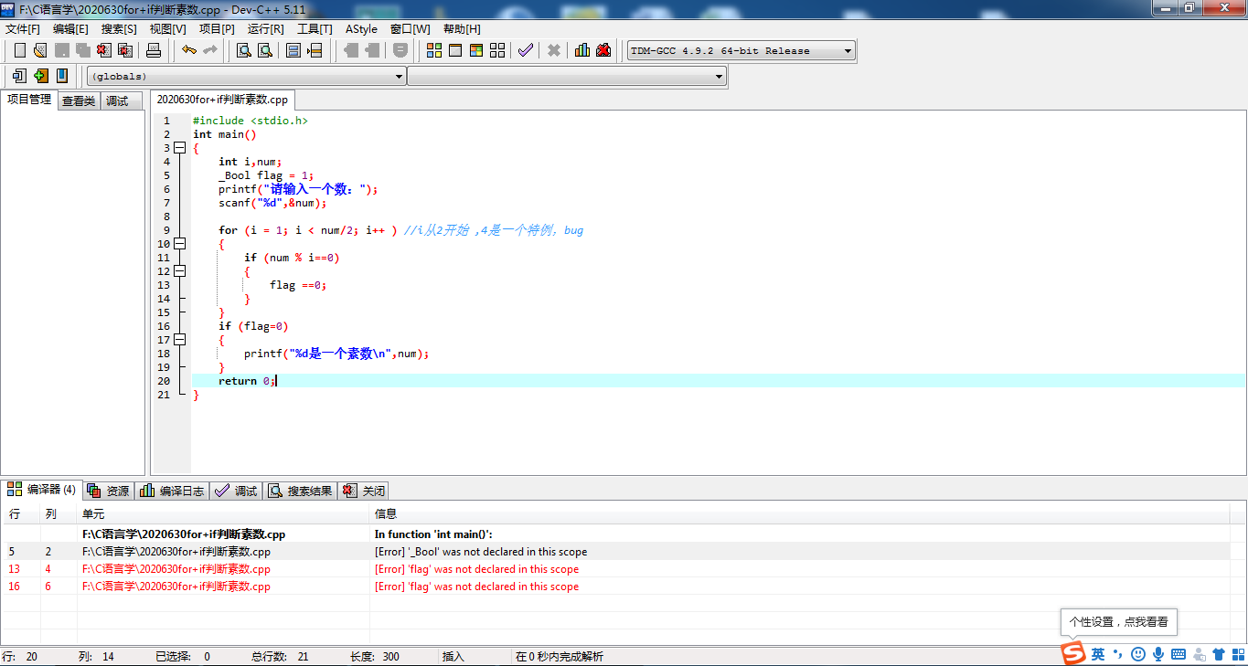Open the 运行[R] menu
This screenshot has height=666, width=1248.
tap(265, 29)
